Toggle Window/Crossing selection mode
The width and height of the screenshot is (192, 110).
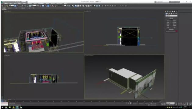[x=23, y=6]
